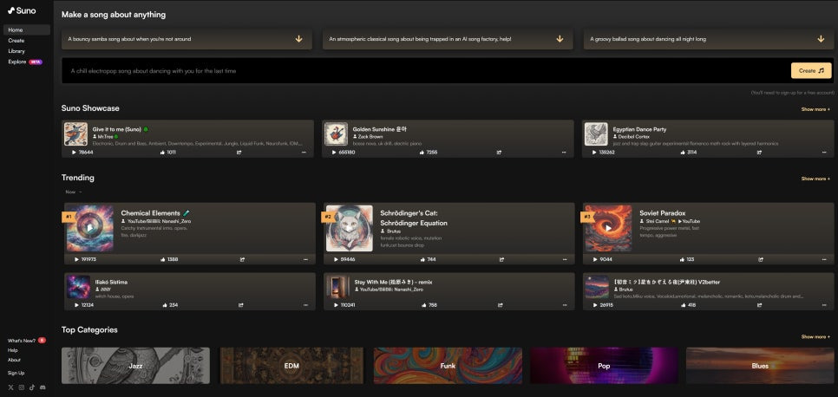The width and height of the screenshot is (838, 397).
Task: Play Egyptian Dance Party track
Action: coord(594,153)
